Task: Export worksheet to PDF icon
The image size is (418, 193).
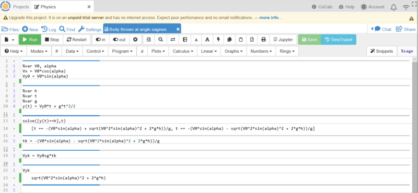Action: (252, 40)
